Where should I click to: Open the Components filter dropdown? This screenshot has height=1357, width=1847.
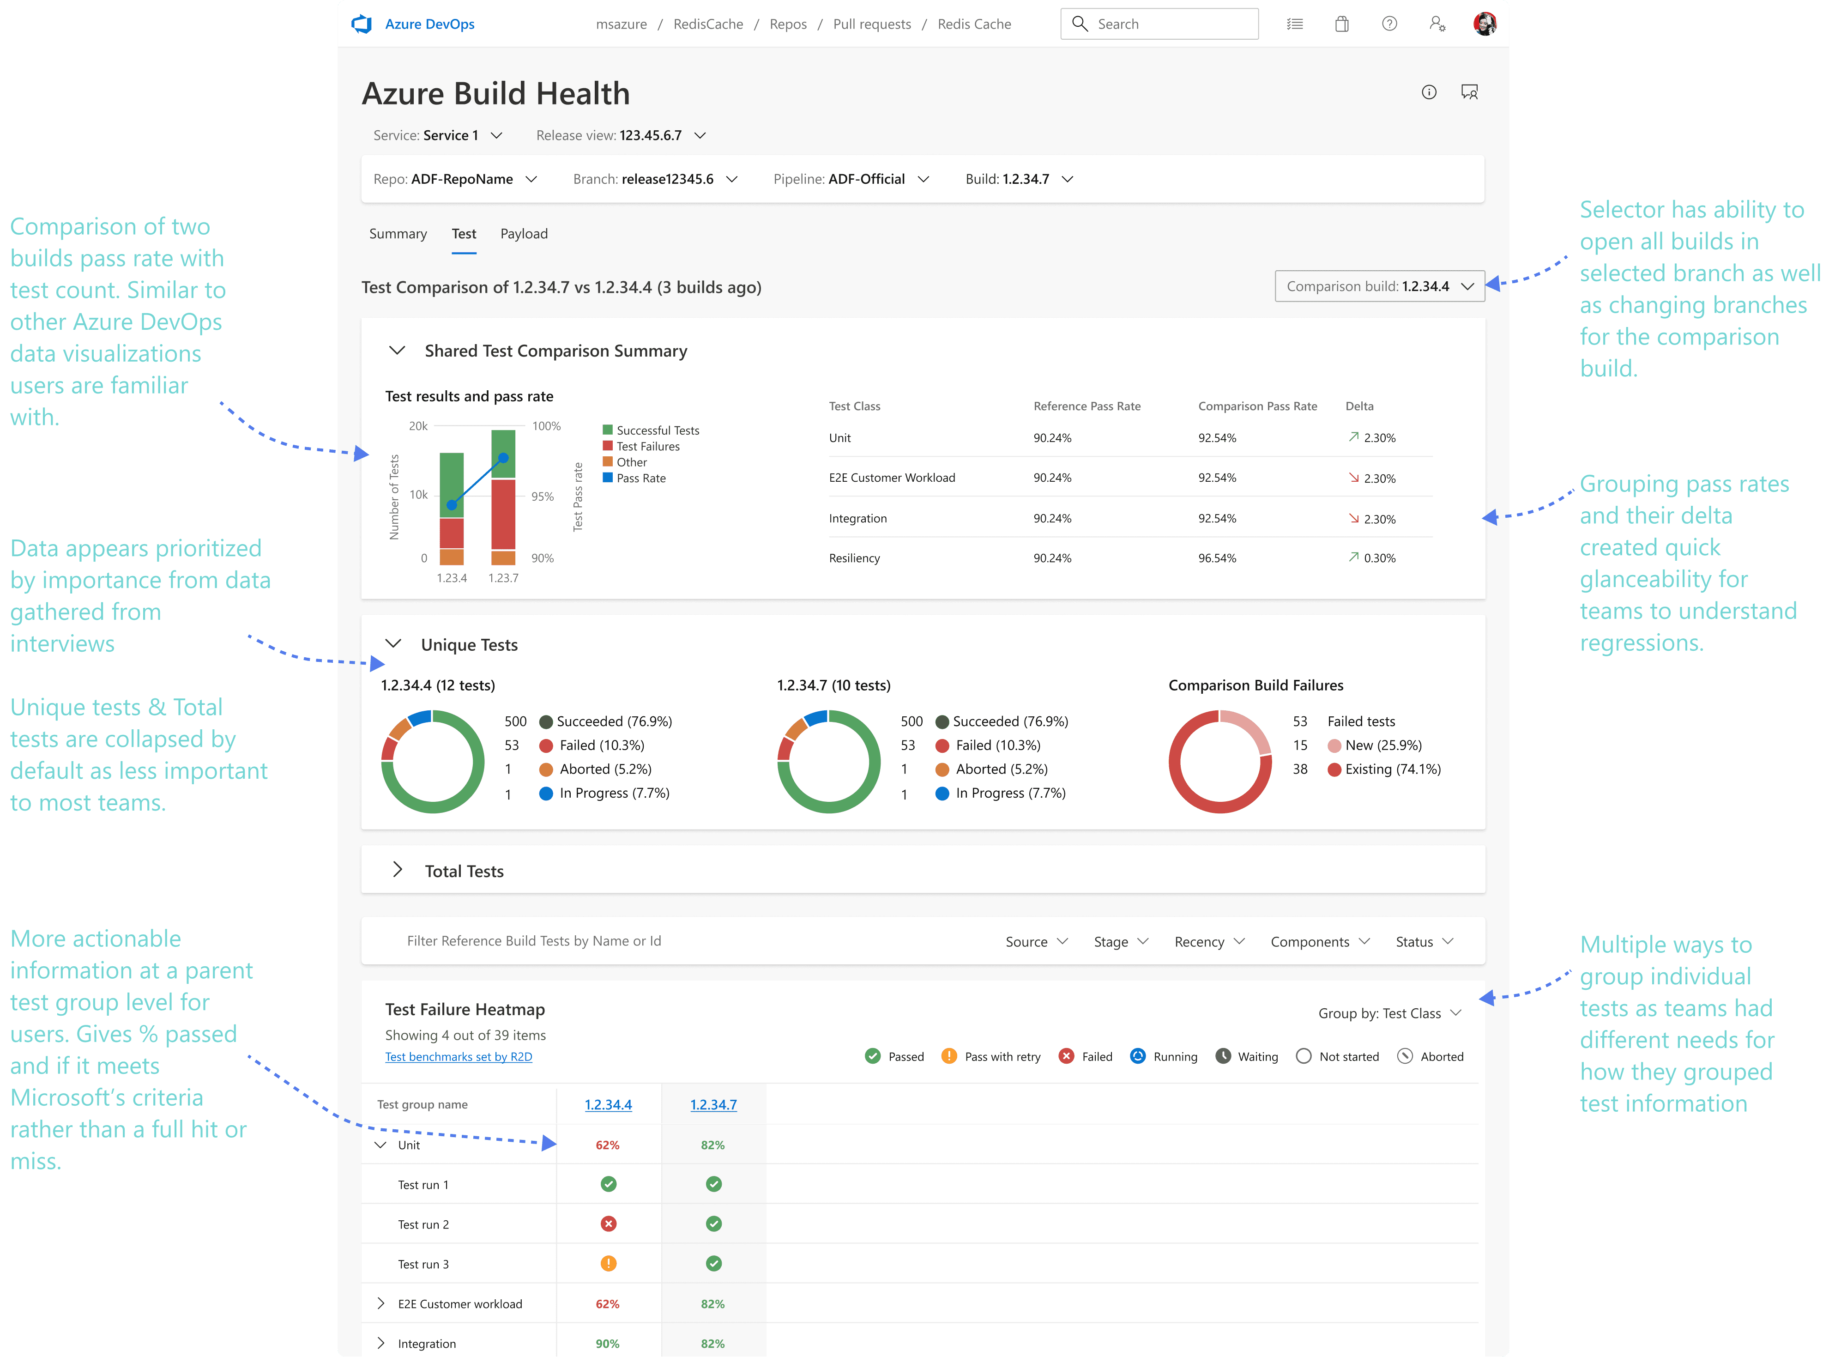click(1320, 941)
